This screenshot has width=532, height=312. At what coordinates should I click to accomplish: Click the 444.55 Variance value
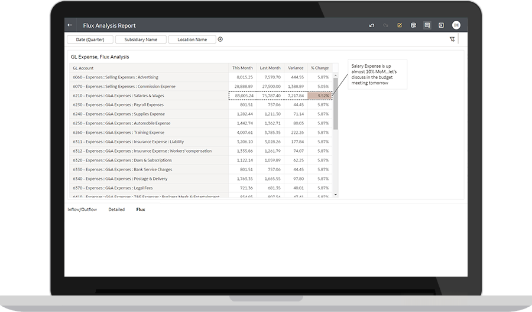297,77
